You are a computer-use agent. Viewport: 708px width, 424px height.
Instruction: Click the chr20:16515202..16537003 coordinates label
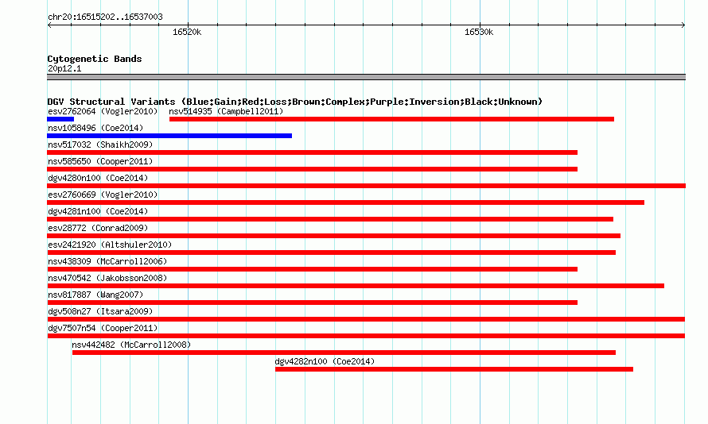pyautogui.click(x=105, y=17)
